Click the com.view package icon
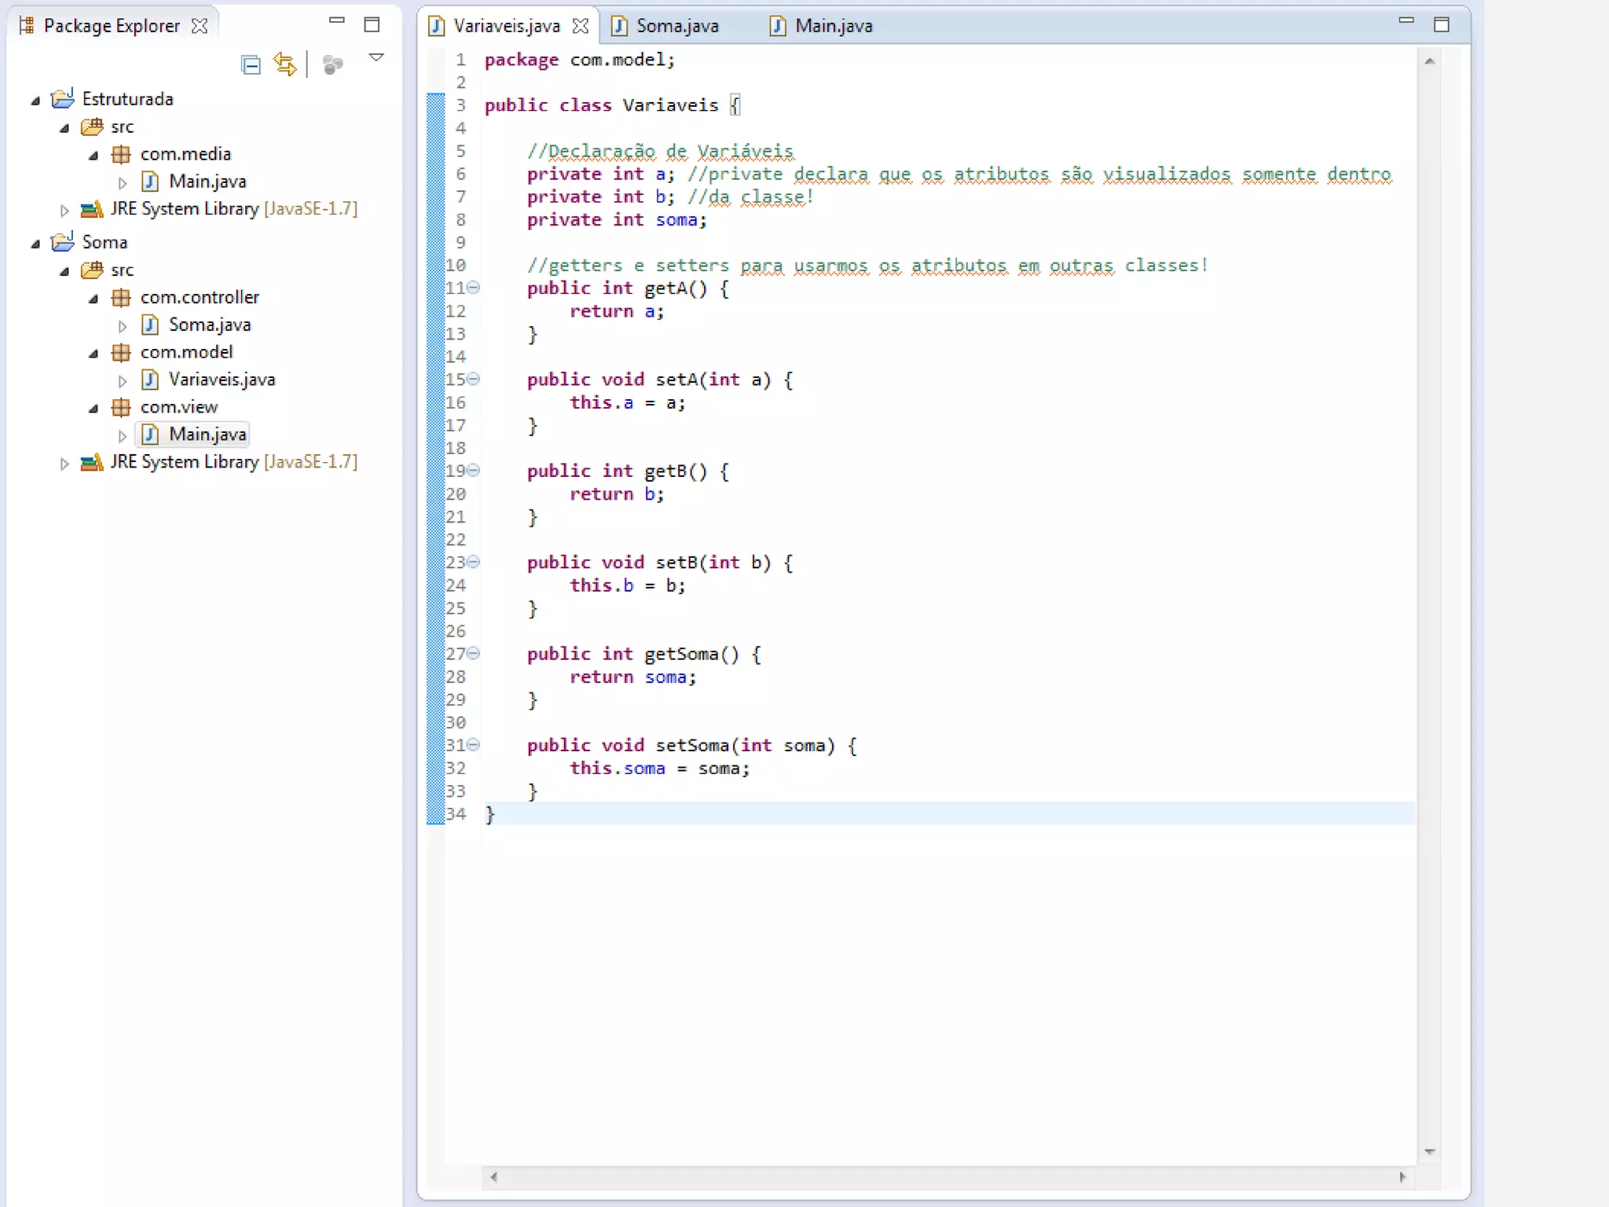This screenshot has width=1609, height=1207. (121, 407)
